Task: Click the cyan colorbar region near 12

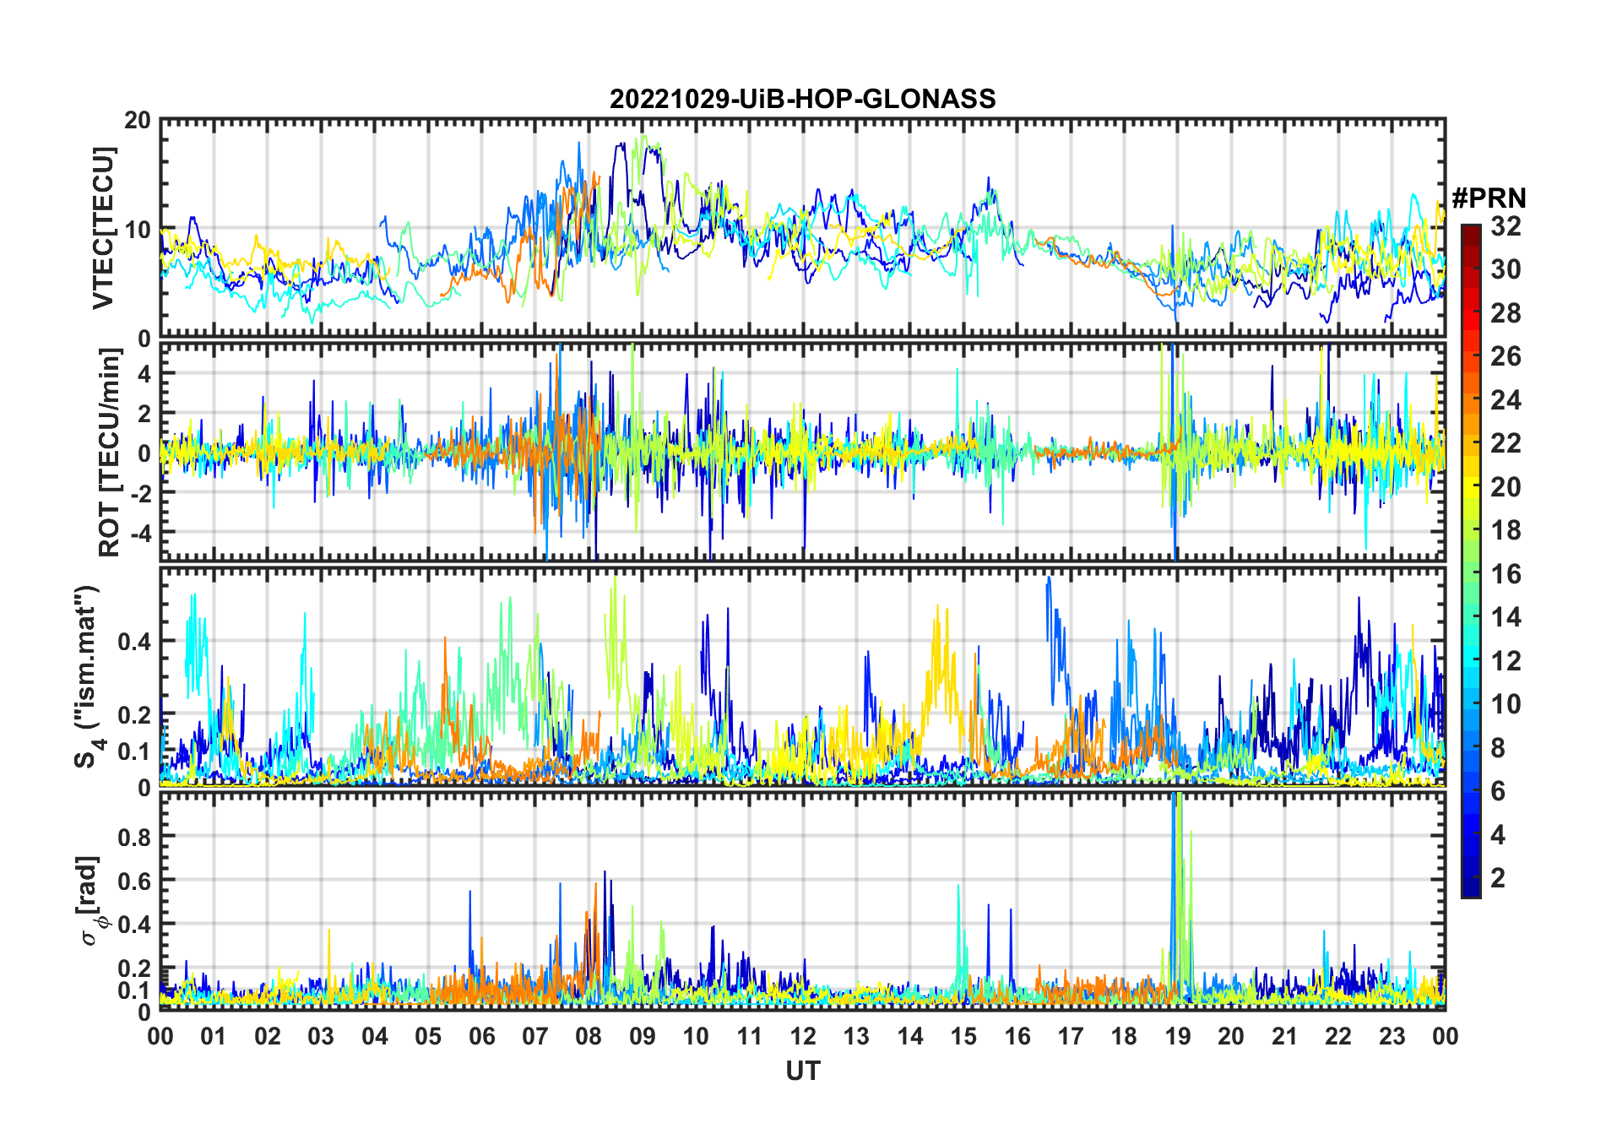Action: coord(1471,660)
